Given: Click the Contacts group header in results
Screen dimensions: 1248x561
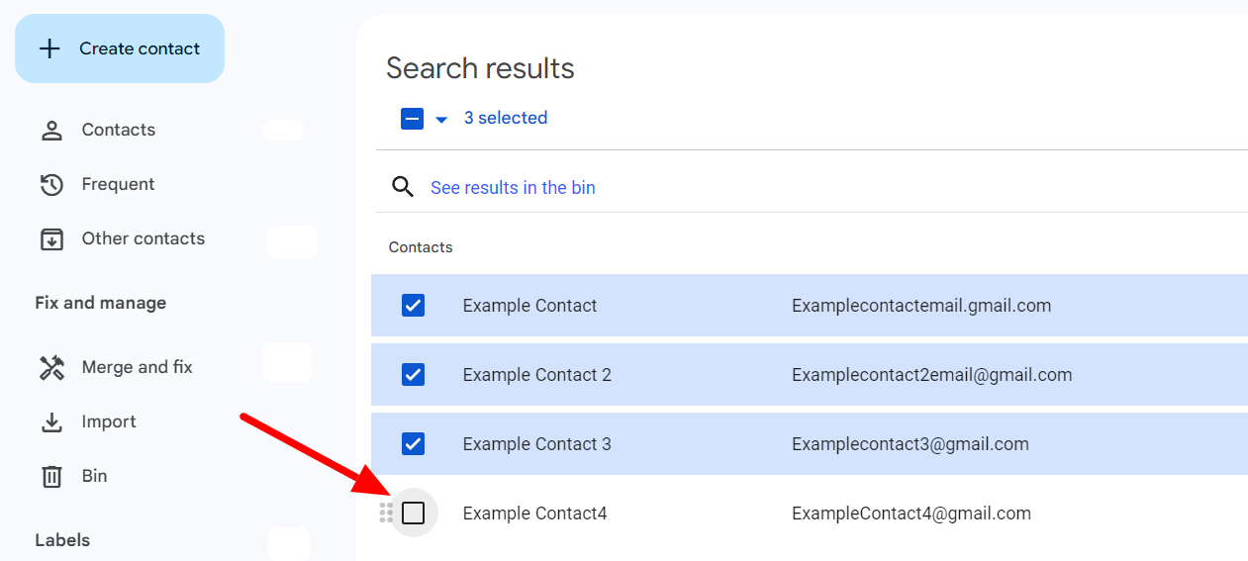Looking at the screenshot, I should pos(421,247).
